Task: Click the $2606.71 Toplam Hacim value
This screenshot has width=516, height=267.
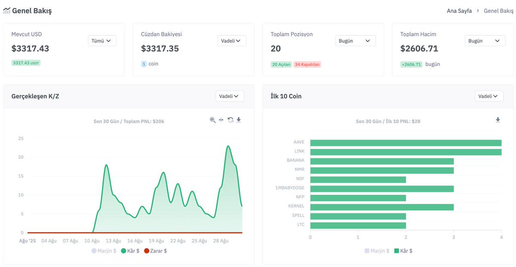Action: (419, 49)
